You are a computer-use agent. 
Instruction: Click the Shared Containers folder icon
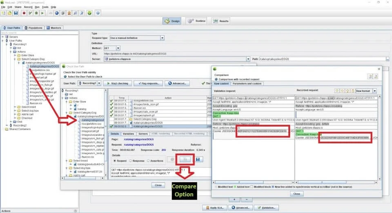7,129
